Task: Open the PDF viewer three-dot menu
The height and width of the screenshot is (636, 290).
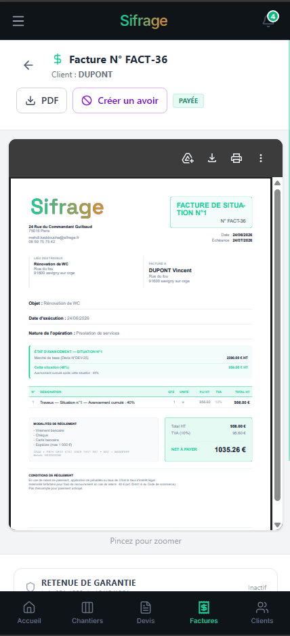Action: coord(261,158)
